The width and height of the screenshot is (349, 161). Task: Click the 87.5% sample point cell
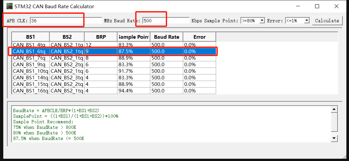(134, 51)
